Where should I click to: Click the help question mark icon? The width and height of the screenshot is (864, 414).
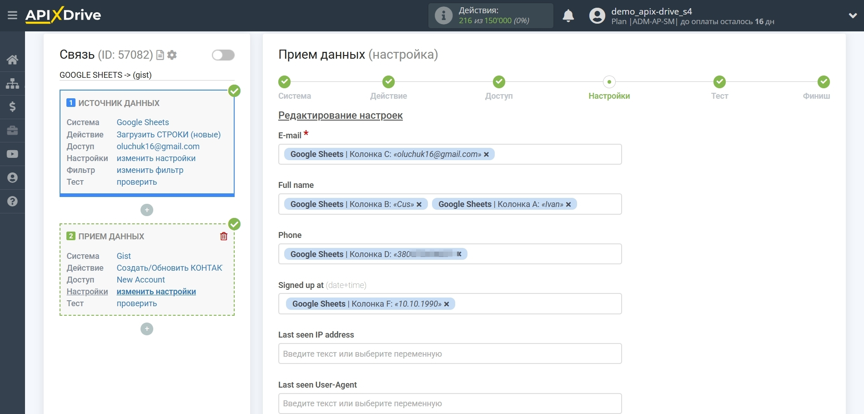pyautogui.click(x=12, y=201)
